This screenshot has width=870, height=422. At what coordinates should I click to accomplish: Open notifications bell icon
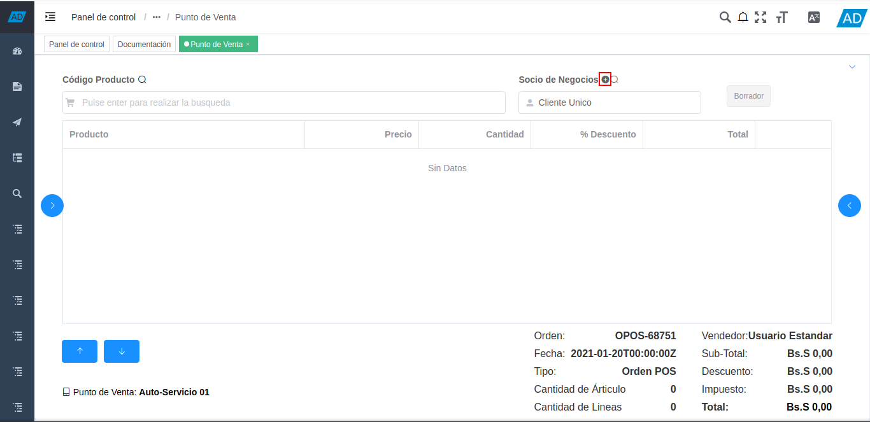(743, 17)
